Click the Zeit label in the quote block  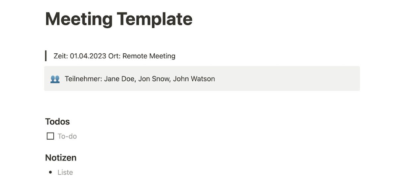[x=61, y=56]
